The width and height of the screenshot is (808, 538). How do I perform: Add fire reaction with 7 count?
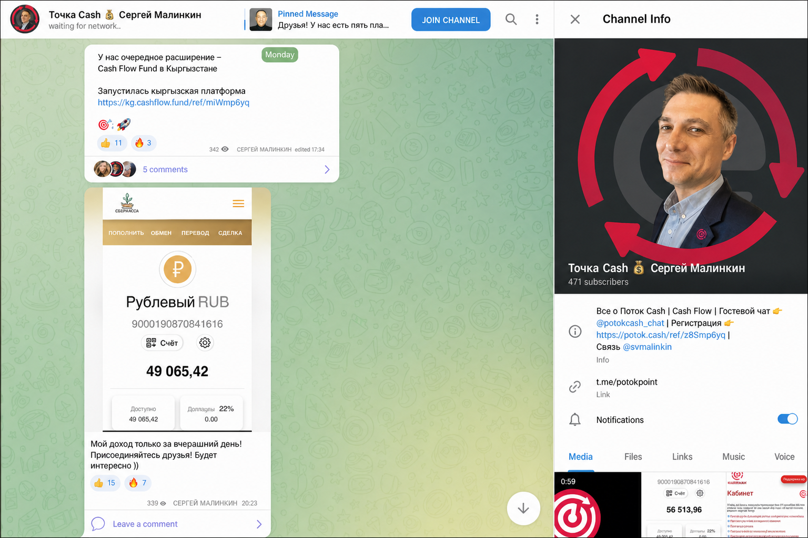coord(138,483)
